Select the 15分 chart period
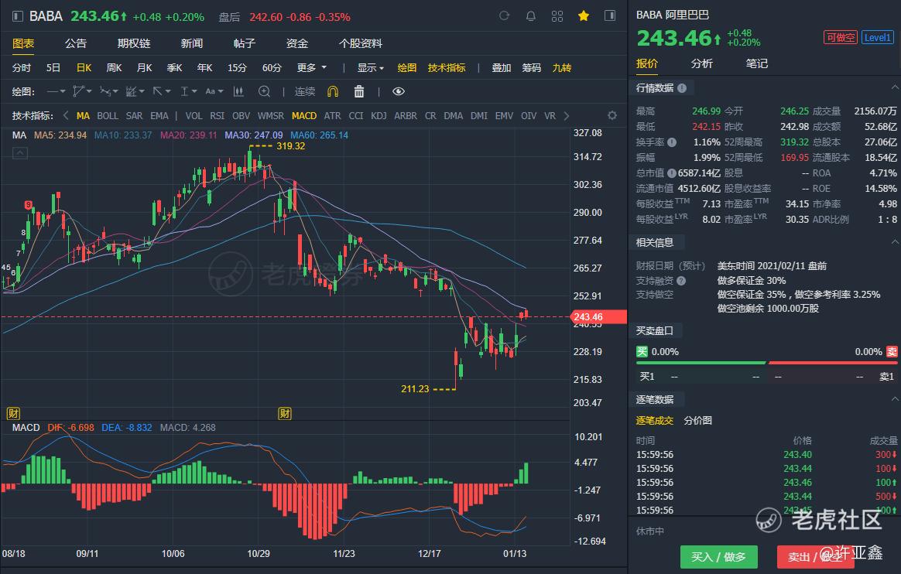The image size is (901, 574). click(x=237, y=68)
